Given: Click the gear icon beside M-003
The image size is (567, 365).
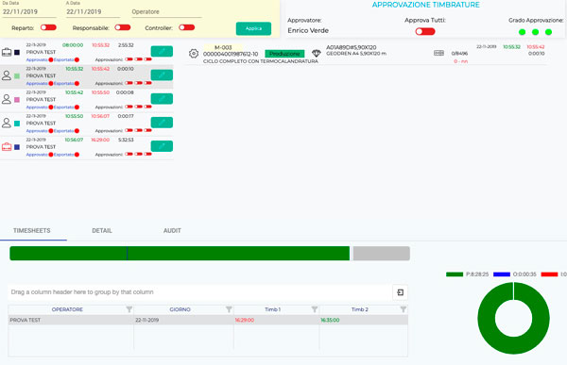Looking at the screenshot, I should (x=194, y=54).
